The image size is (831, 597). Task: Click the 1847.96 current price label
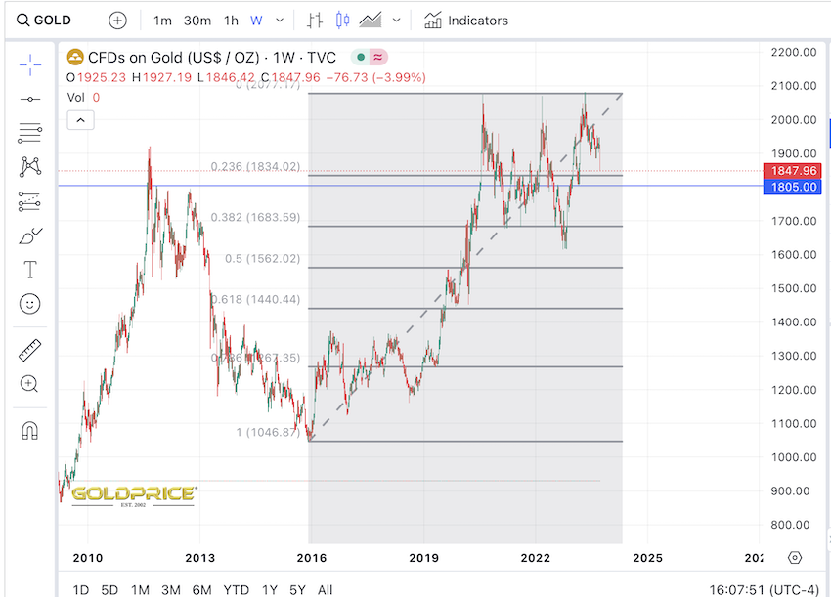[x=792, y=171]
